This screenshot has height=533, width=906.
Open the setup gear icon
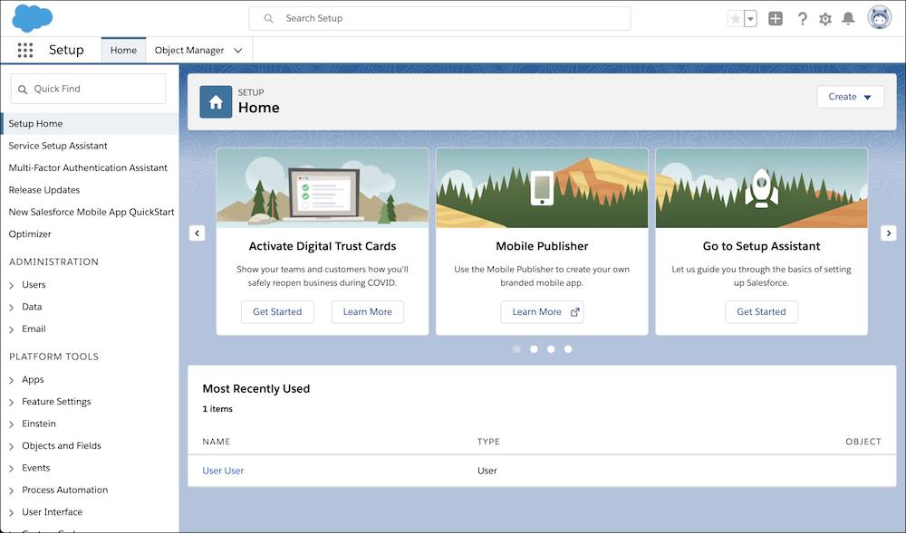825,19
